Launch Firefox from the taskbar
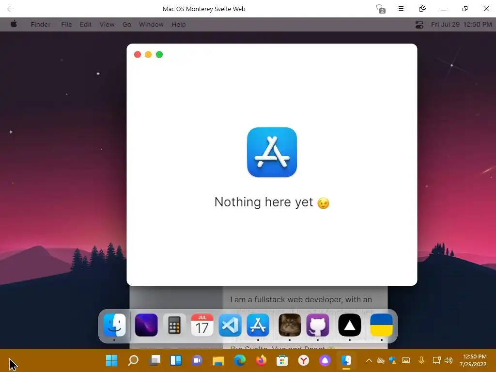 (261, 360)
